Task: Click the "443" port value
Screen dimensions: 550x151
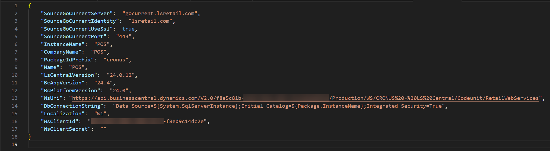Action: click(x=124, y=37)
